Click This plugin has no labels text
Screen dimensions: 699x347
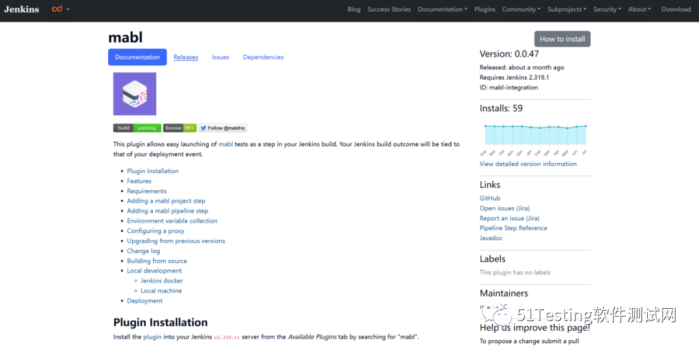[x=515, y=272]
